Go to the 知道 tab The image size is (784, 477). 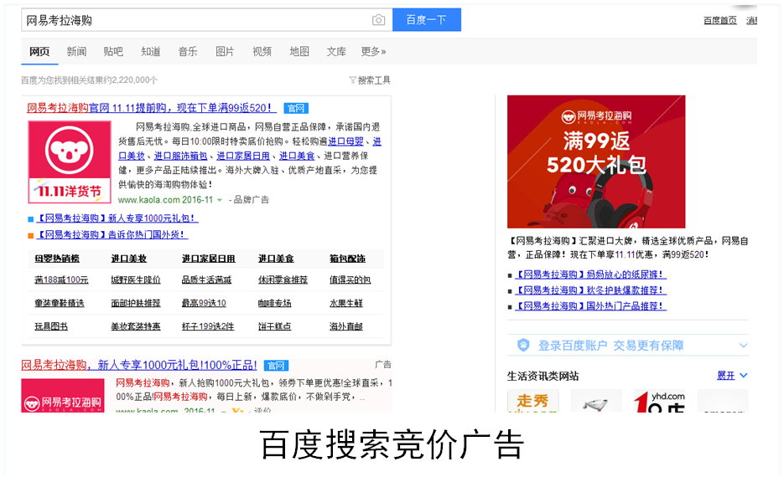click(150, 51)
